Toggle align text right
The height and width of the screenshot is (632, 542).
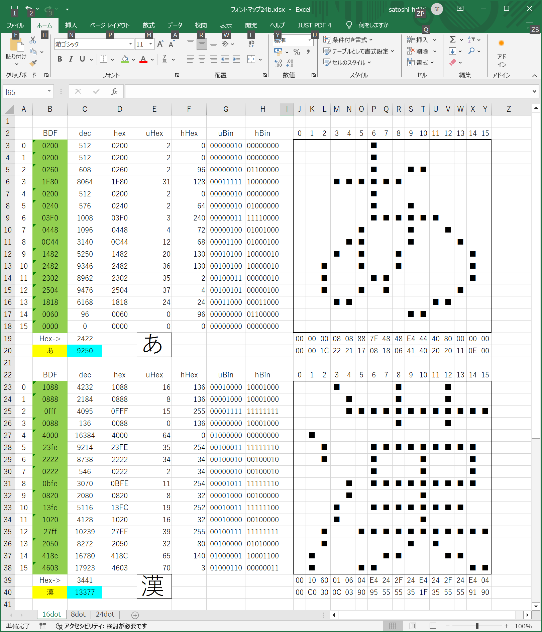(x=213, y=59)
